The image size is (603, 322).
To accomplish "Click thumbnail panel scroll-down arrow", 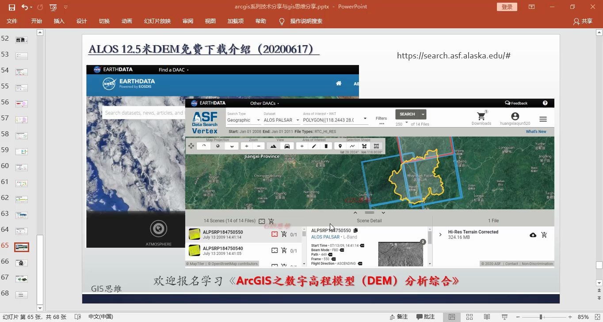I will (40, 308).
